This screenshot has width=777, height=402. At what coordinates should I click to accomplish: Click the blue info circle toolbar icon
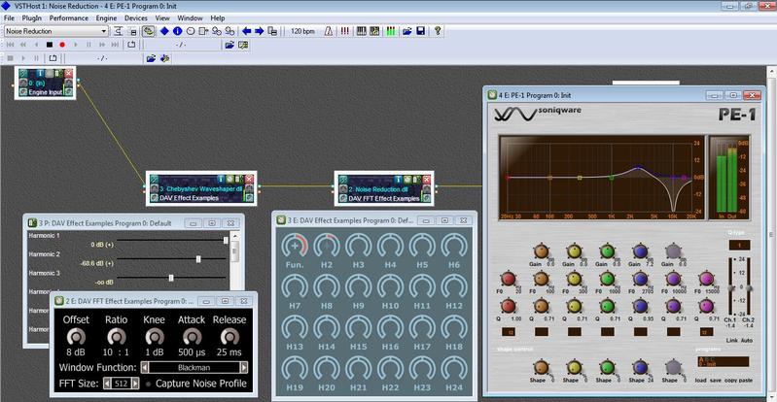(x=177, y=31)
